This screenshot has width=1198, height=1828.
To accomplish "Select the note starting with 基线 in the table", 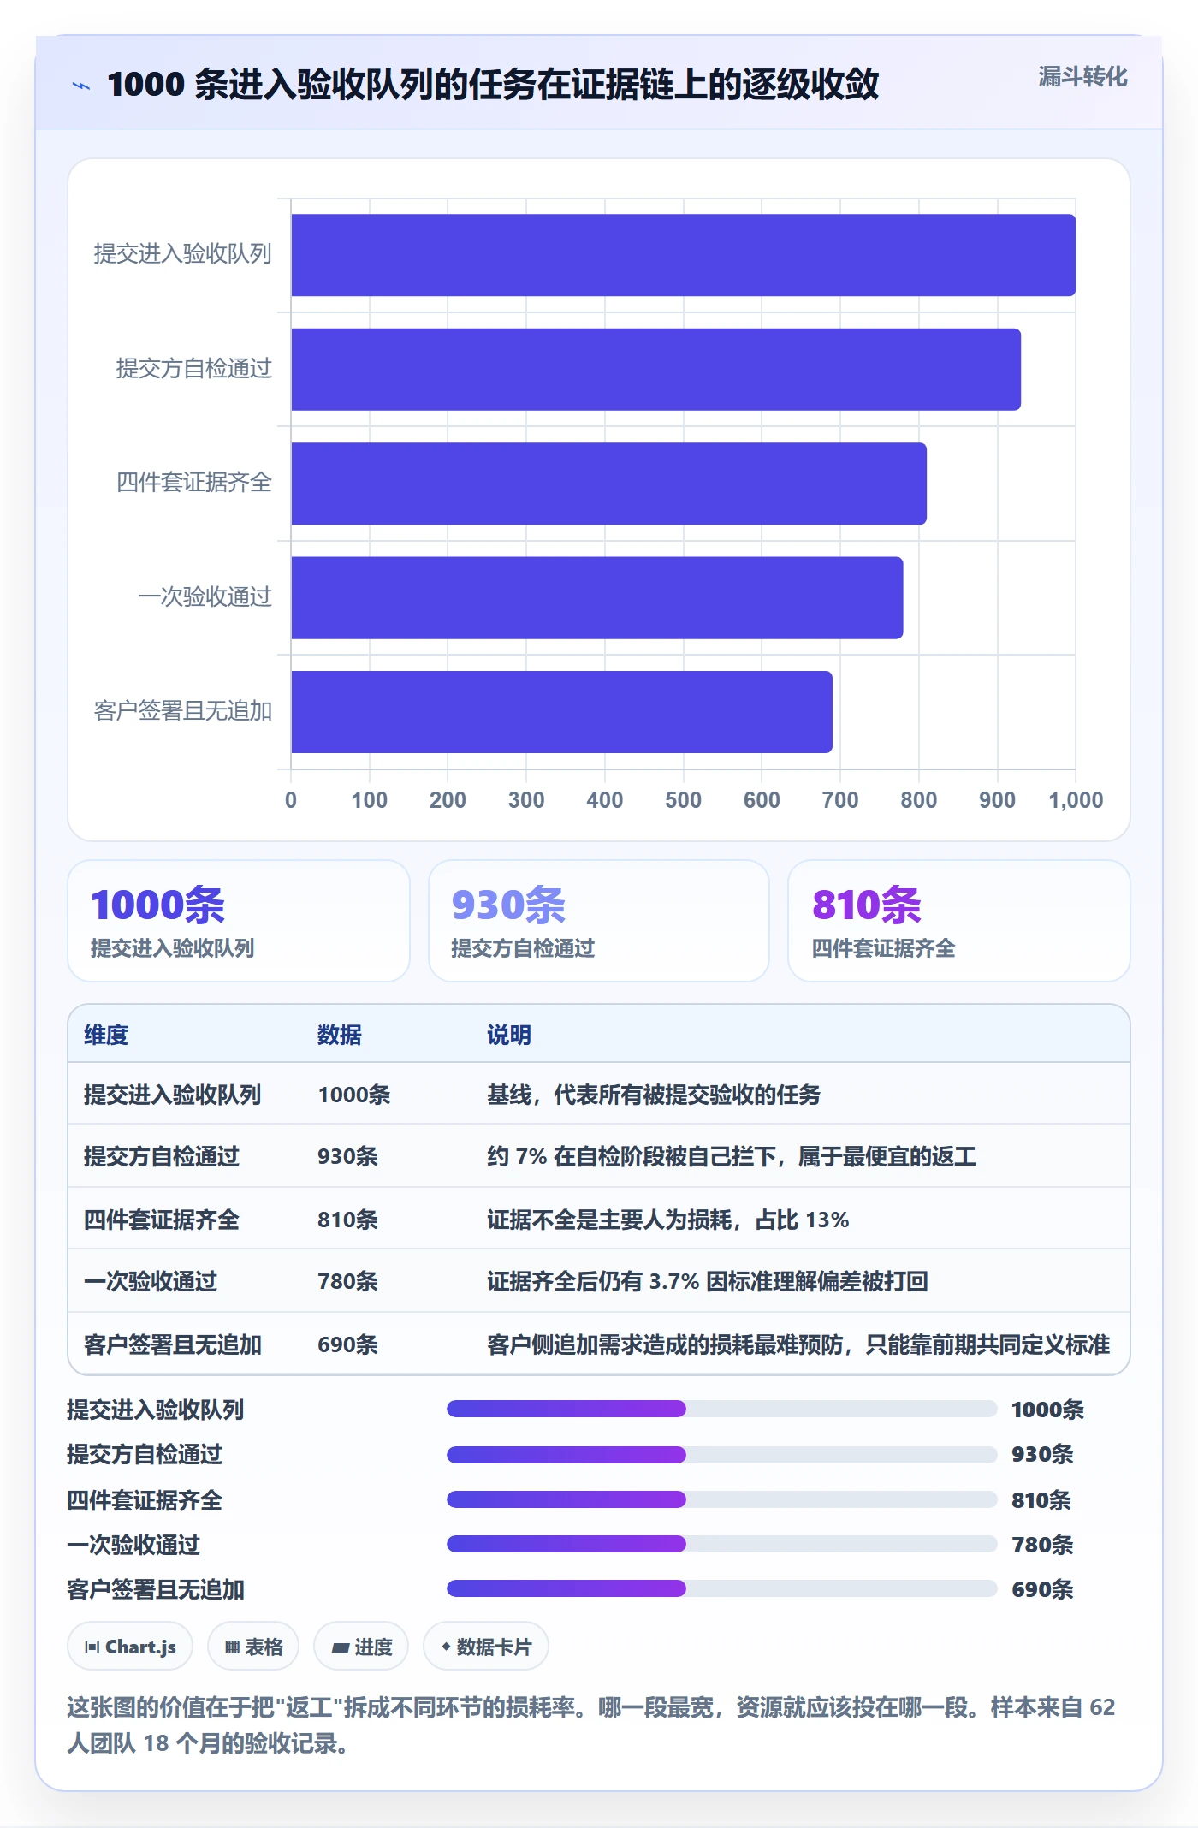I will click(654, 1095).
